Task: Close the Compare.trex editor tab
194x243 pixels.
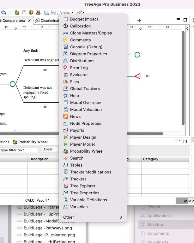Action: (x=29, y=21)
